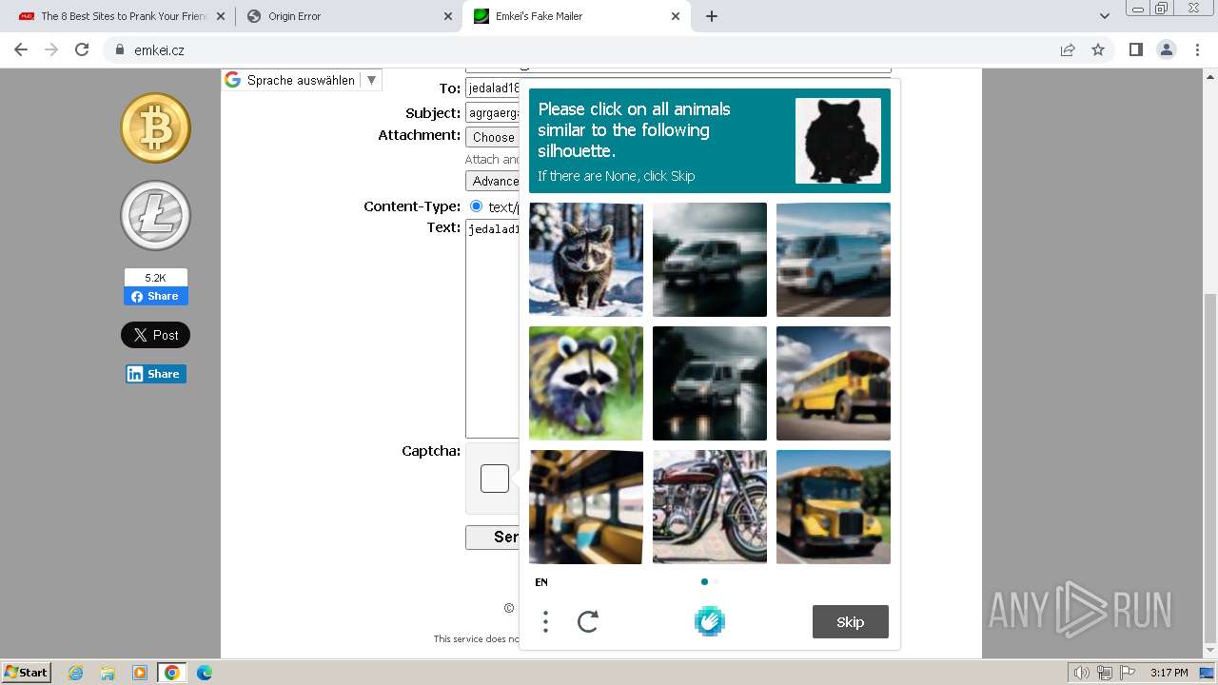Click the site lock icon
The image size is (1218, 685).
click(120, 49)
